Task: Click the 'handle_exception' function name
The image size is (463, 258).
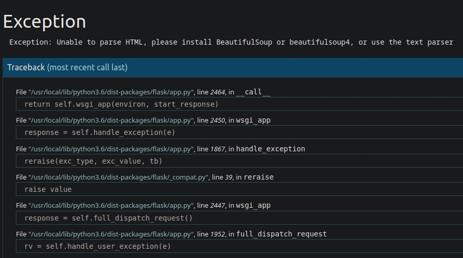Action: [271, 149]
